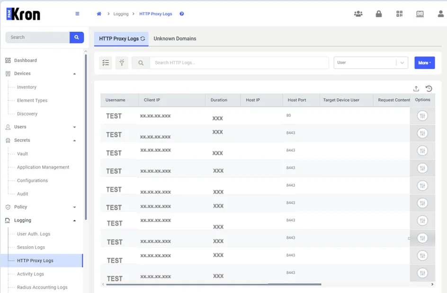Click the sidebar vertical scrollbar

point(86,137)
